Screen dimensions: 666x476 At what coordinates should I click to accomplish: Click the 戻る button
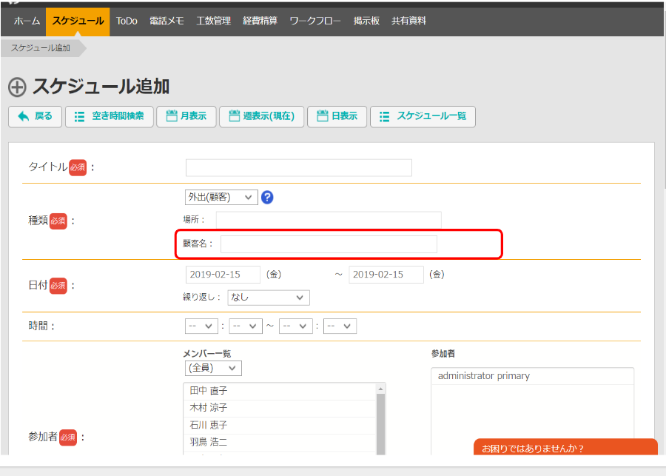point(36,116)
